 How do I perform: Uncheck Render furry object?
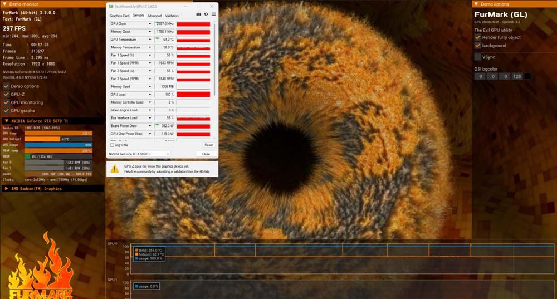(478, 37)
